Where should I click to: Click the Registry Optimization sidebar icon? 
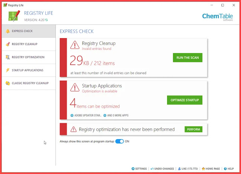[8, 57]
